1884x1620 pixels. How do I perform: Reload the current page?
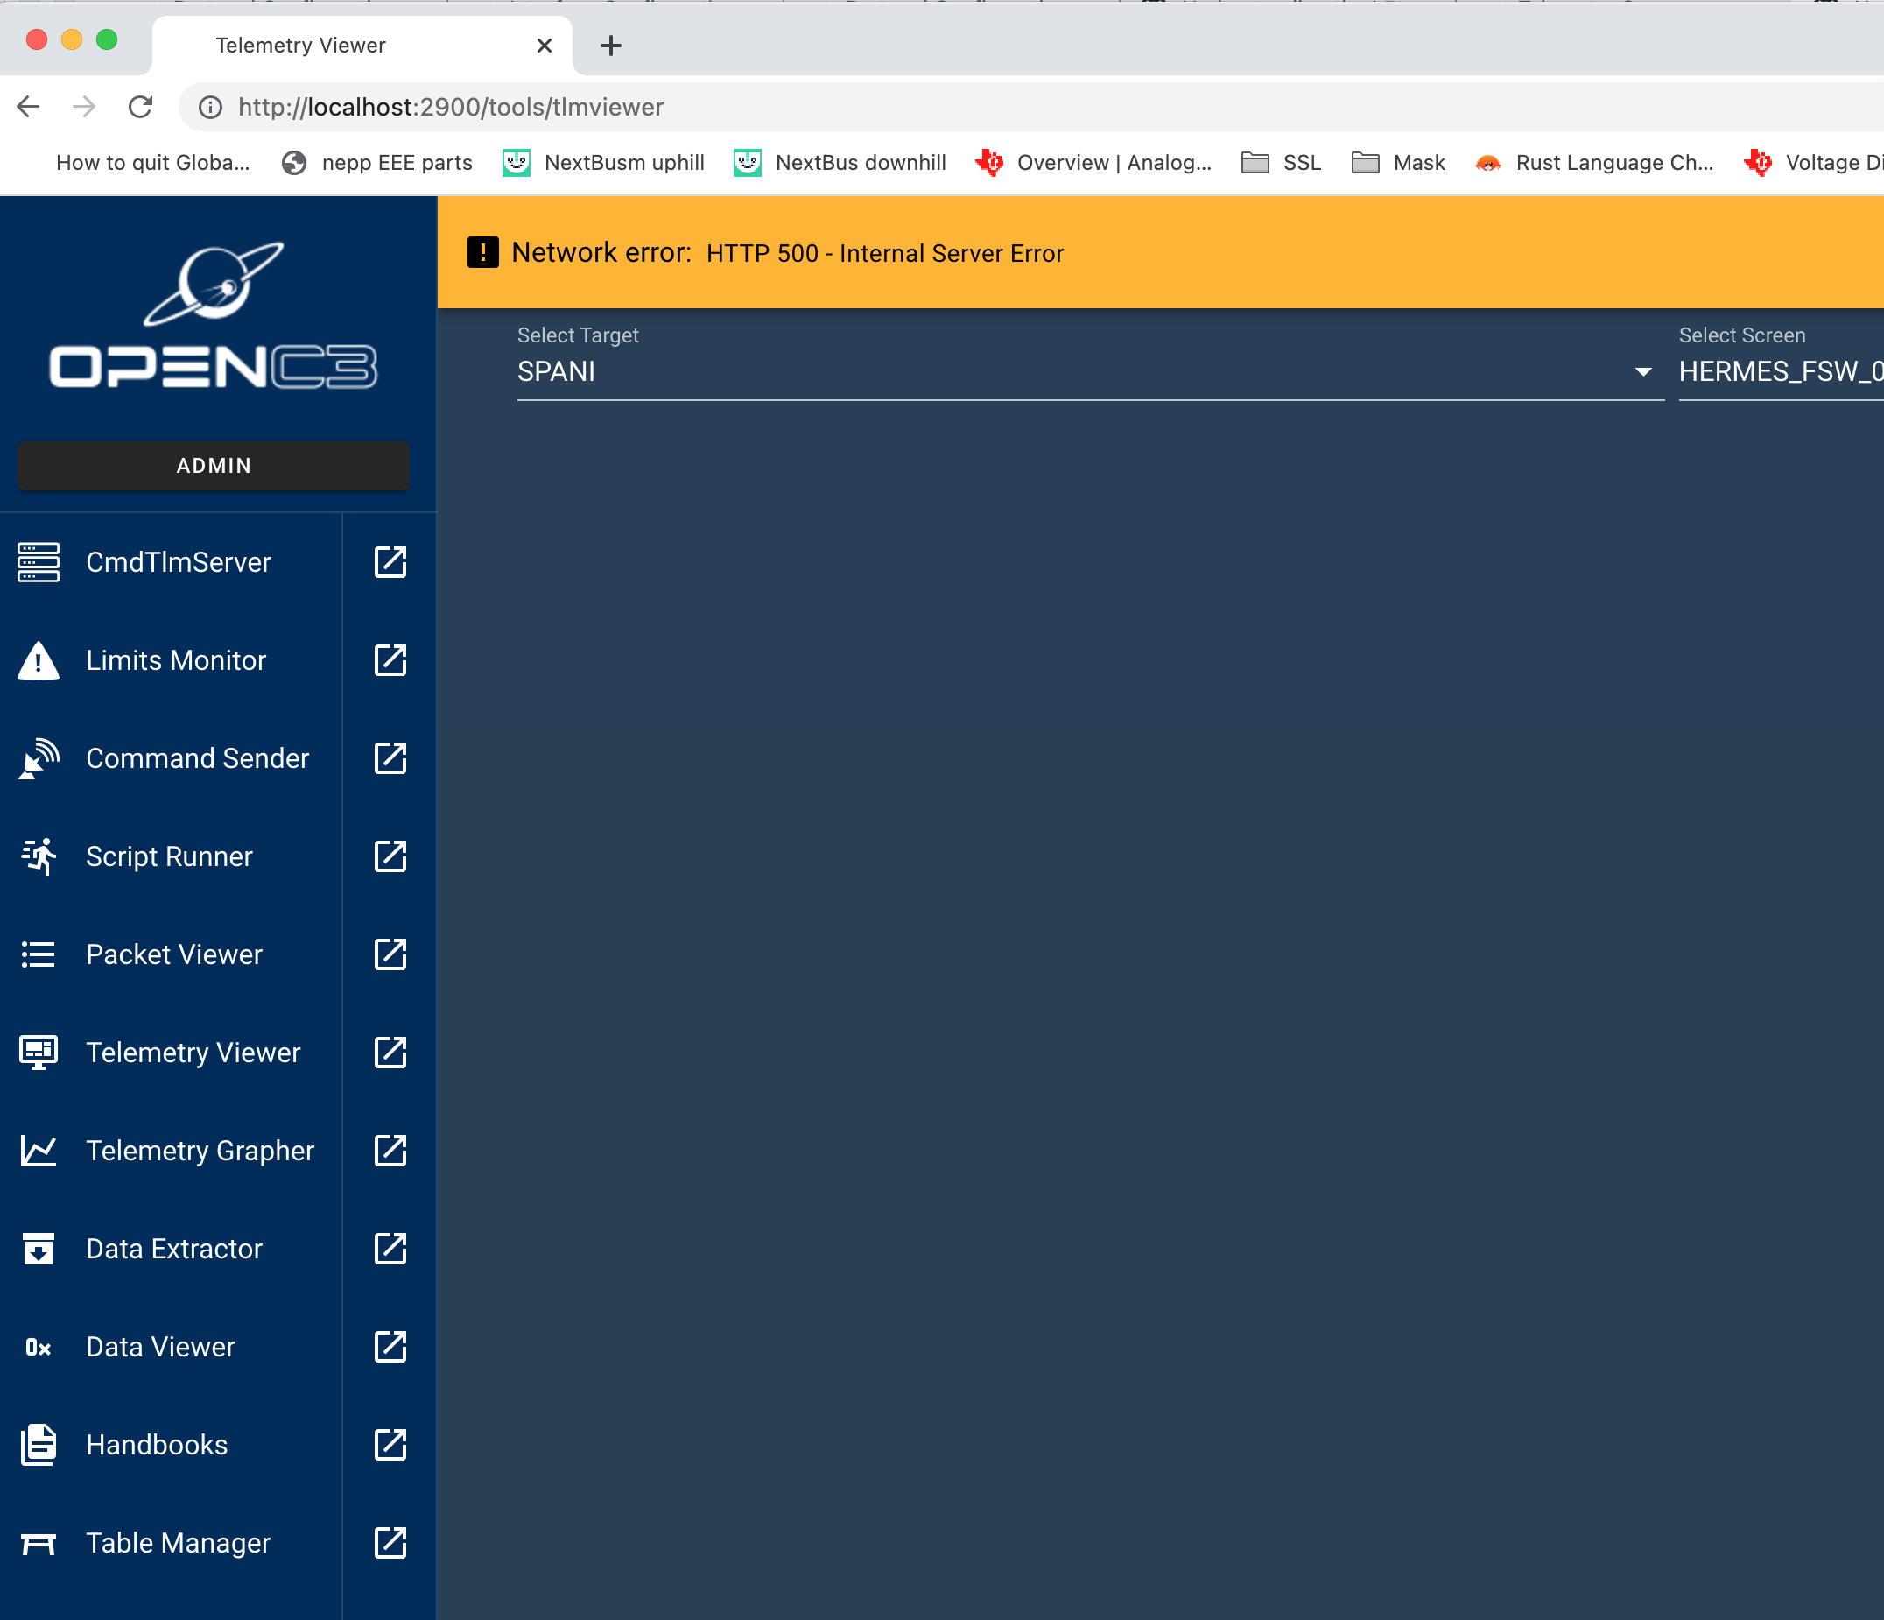pos(141,107)
